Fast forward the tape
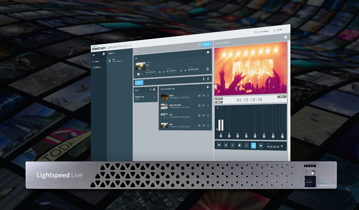 pos(261,146)
